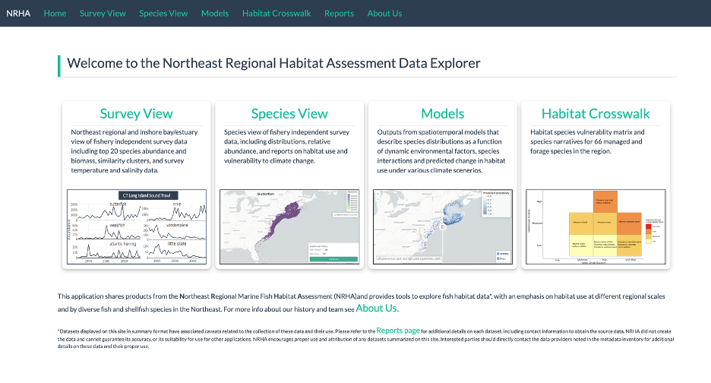Image resolution: width=711 pixels, height=383 pixels.
Task: Open Habitat Crosswalk navigation link
Action: [x=276, y=13]
